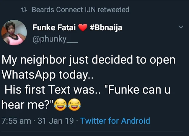Click the word "retweeted" in the header
Viewport: 189px width, 136px height.
(113, 10)
